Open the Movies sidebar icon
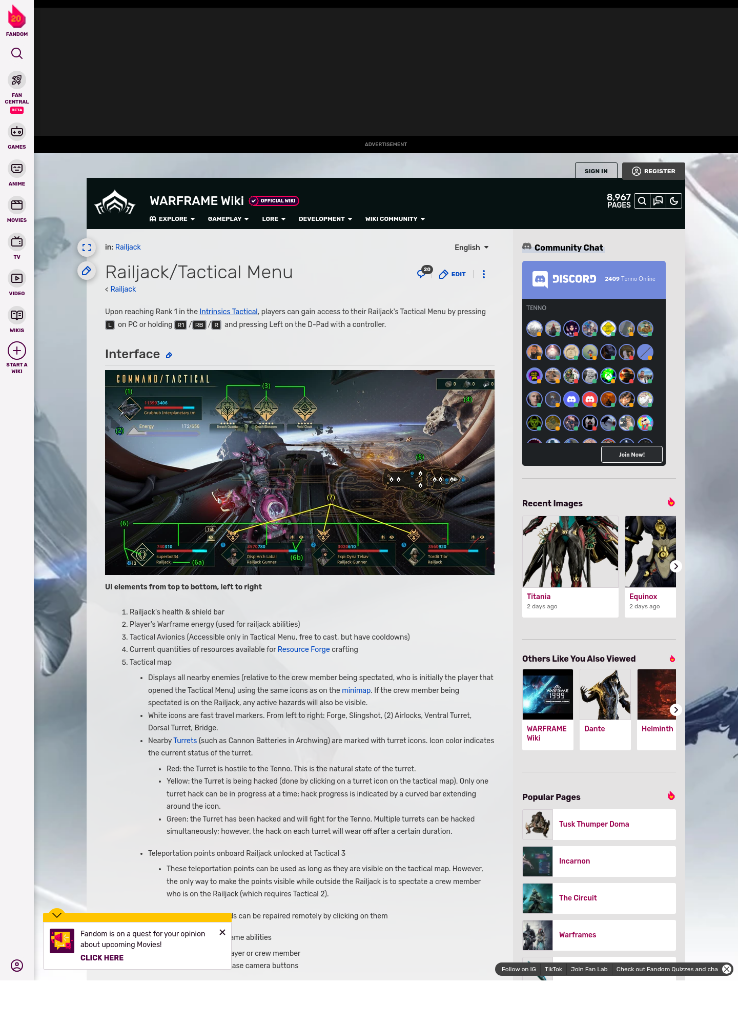This screenshot has height=1025, width=738. (x=17, y=205)
